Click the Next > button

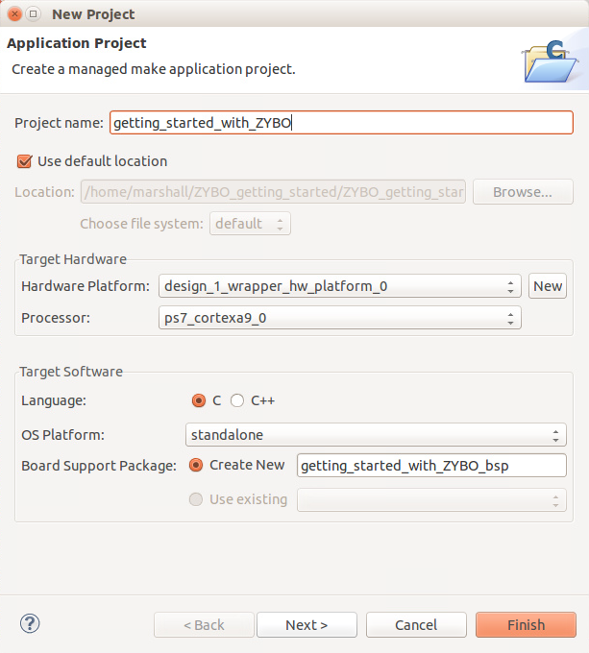pyautogui.click(x=307, y=625)
